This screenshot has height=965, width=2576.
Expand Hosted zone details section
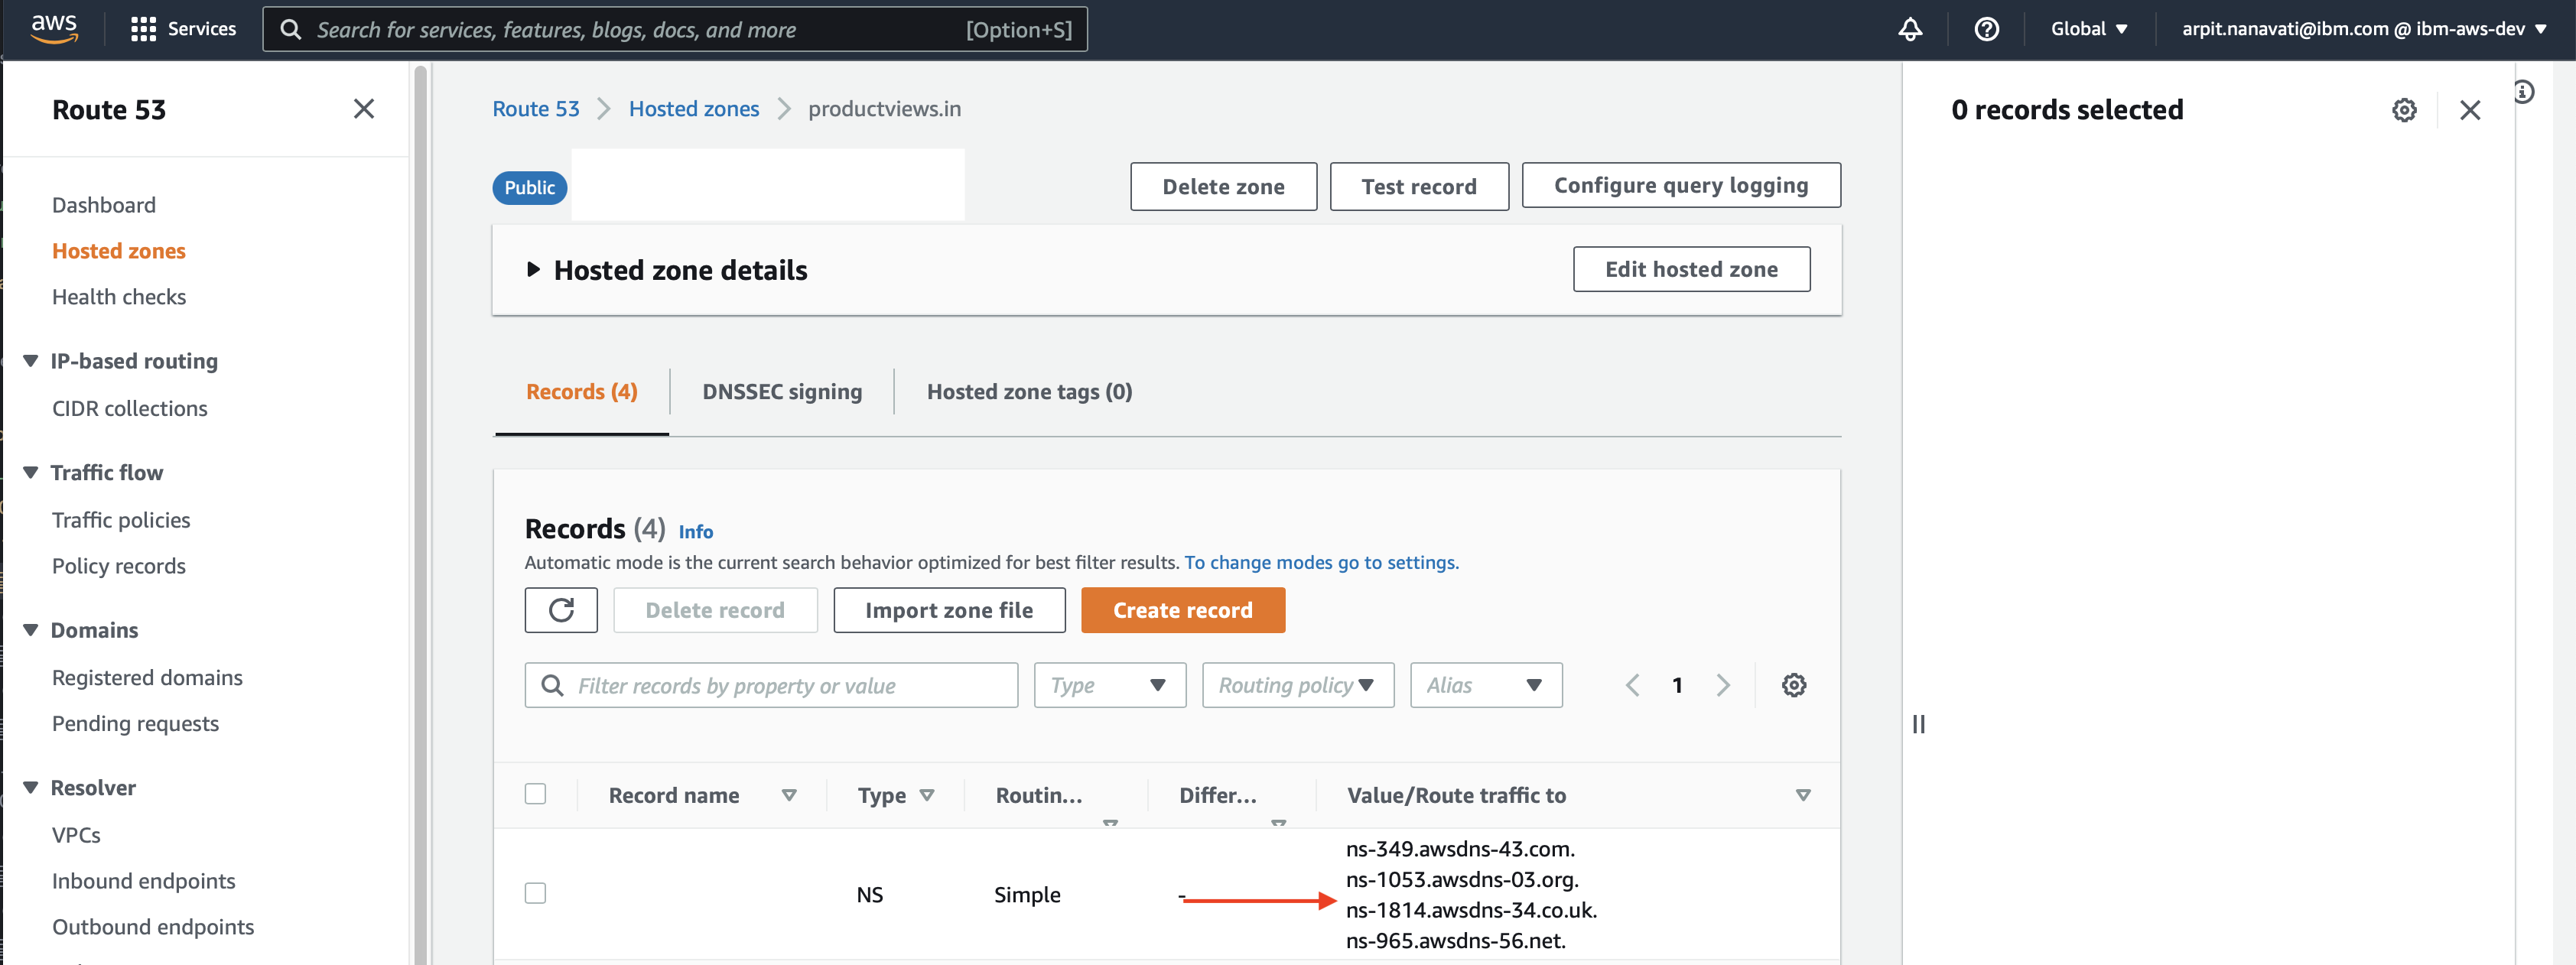pos(533,269)
